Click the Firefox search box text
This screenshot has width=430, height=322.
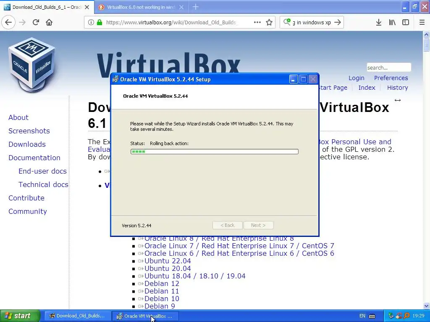tap(312, 22)
